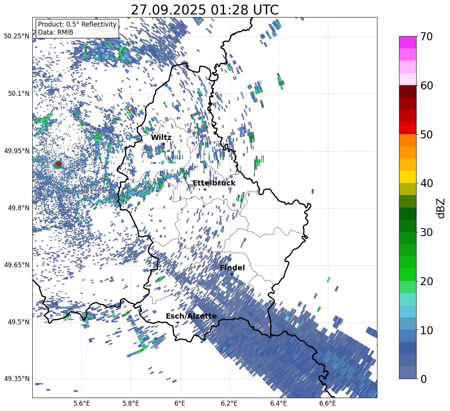The width and height of the screenshot is (450, 411).
Task: Click the latitude label 50.25°N
Action: (17, 36)
